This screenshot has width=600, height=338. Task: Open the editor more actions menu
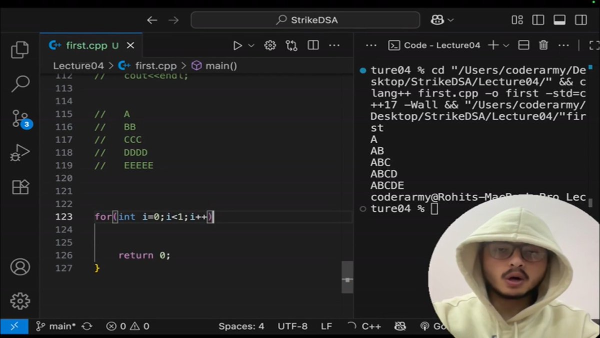(x=334, y=45)
